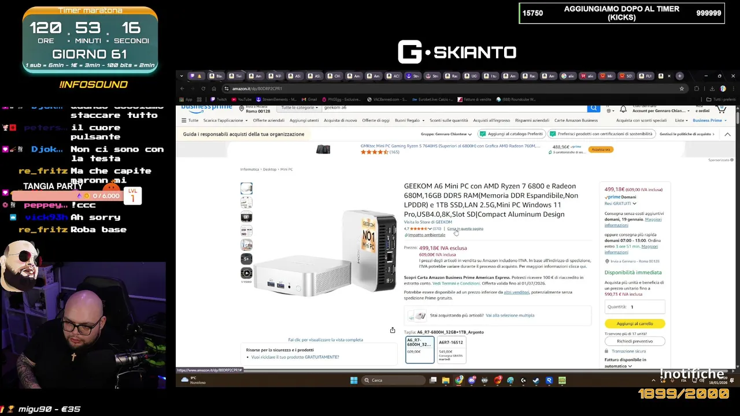This screenshot has width=740, height=416.
Task: Open Windows Start menu
Action: tap(354, 380)
